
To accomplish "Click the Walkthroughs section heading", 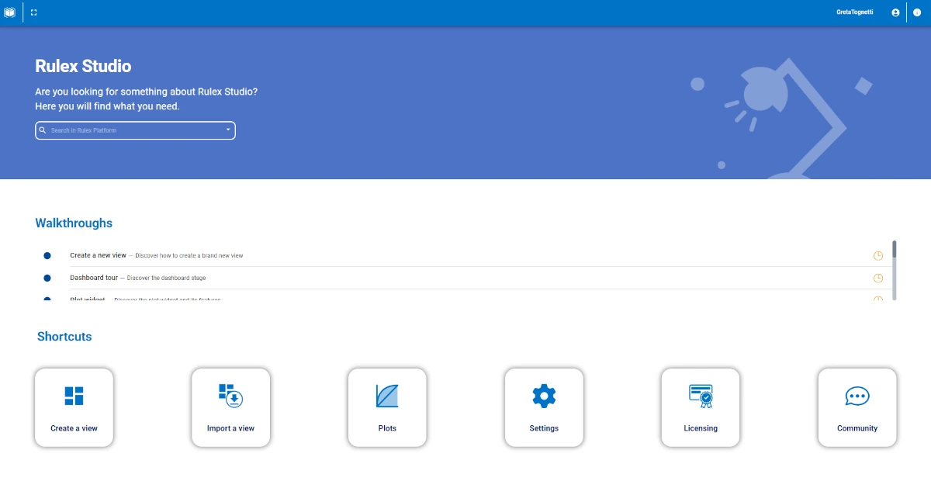I will pyautogui.click(x=74, y=223).
